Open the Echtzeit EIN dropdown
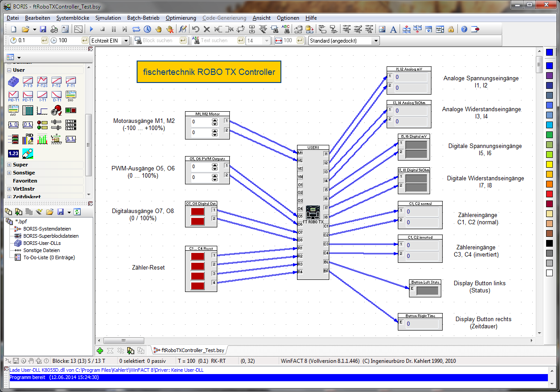560x392 pixels. [126, 40]
